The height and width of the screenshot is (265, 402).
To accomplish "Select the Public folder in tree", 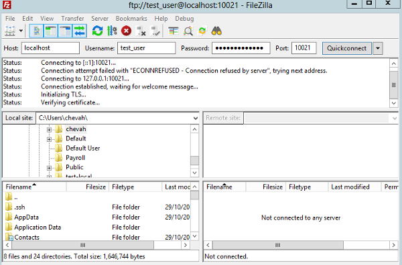I will (74, 167).
